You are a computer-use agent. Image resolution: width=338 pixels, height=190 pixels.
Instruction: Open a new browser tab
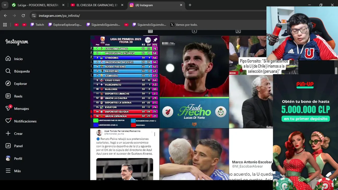pyautogui.click(x=190, y=5)
